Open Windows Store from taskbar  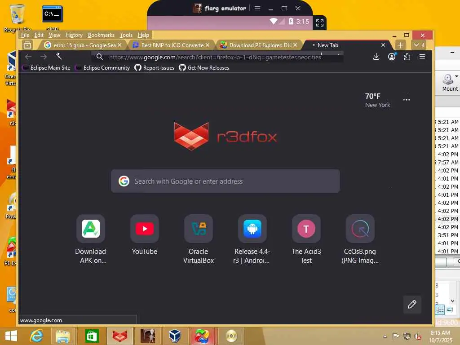(x=92, y=336)
